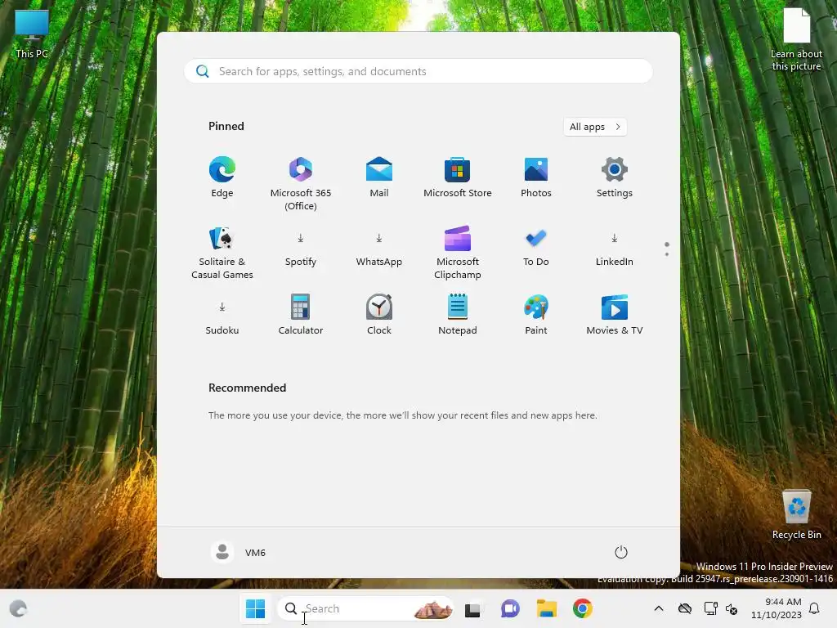The height and width of the screenshot is (628, 837).
Task: Open the Clock app
Action: pos(379,315)
